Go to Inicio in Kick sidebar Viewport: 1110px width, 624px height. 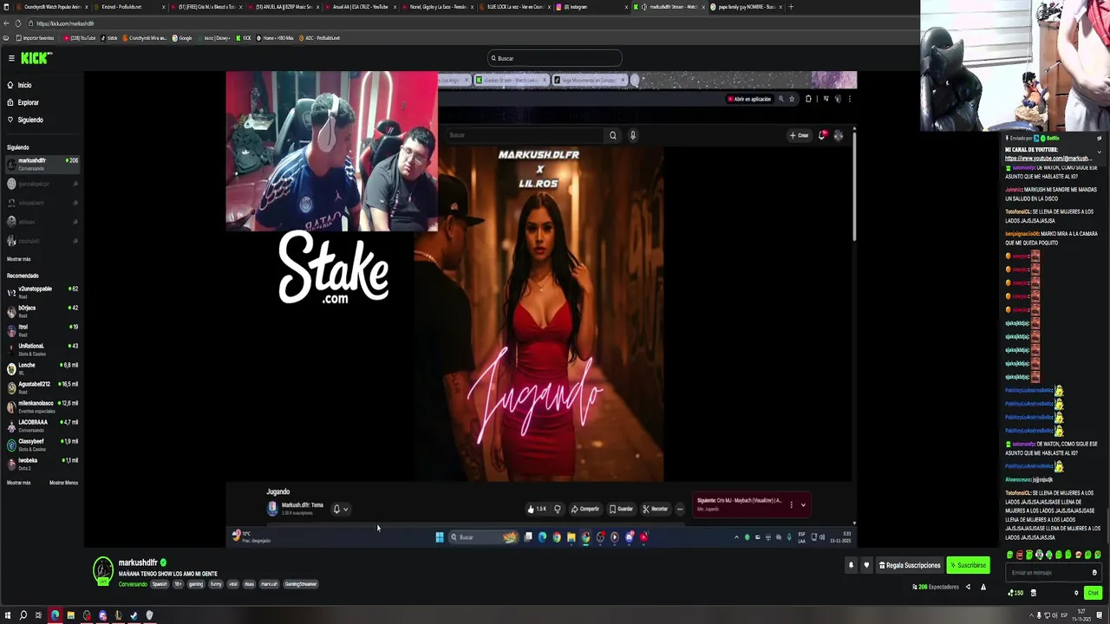point(24,85)
